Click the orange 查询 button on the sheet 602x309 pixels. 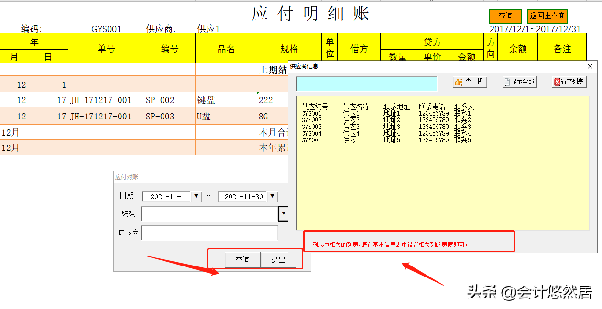click(x=505, y=16)
